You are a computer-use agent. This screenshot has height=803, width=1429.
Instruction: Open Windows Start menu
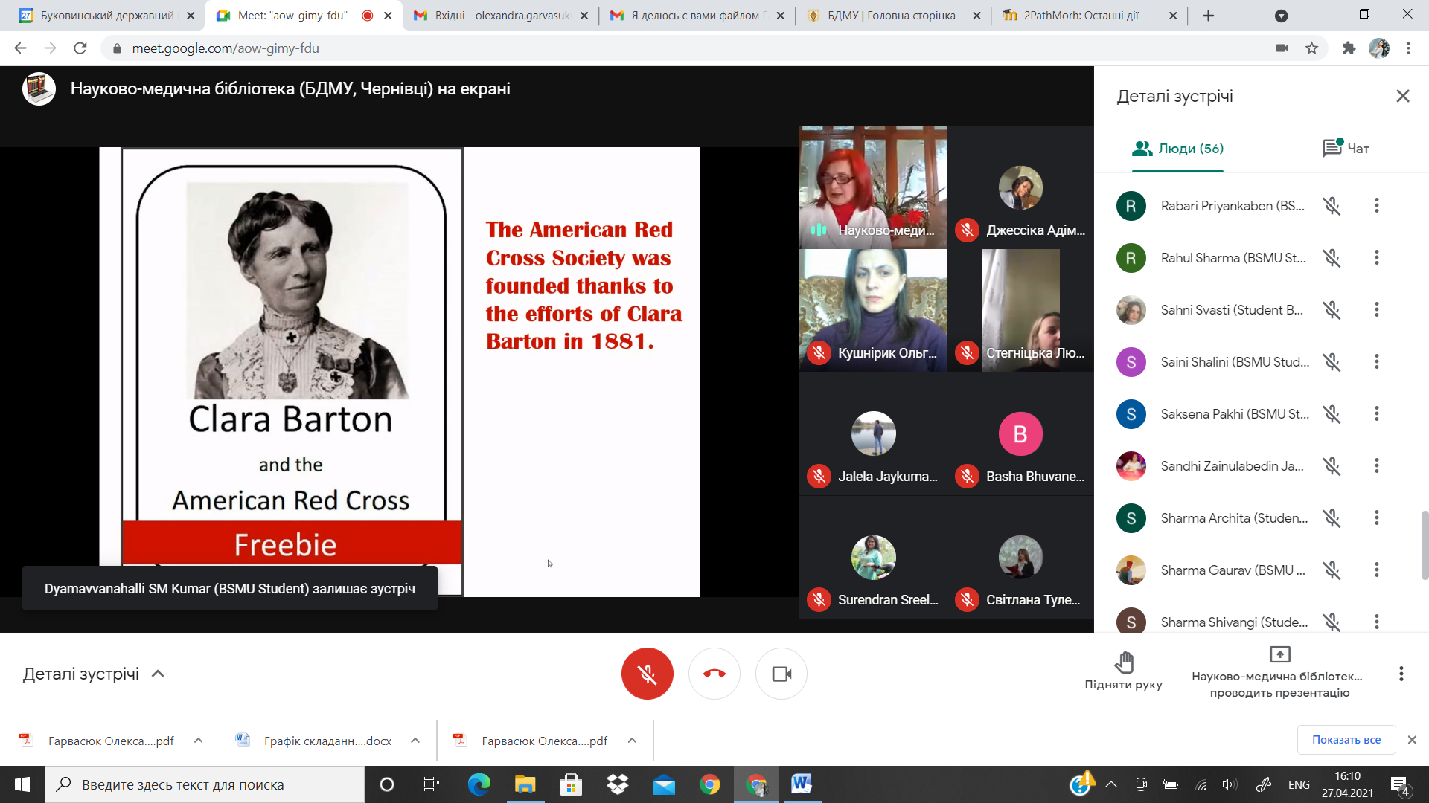point(22,784)
